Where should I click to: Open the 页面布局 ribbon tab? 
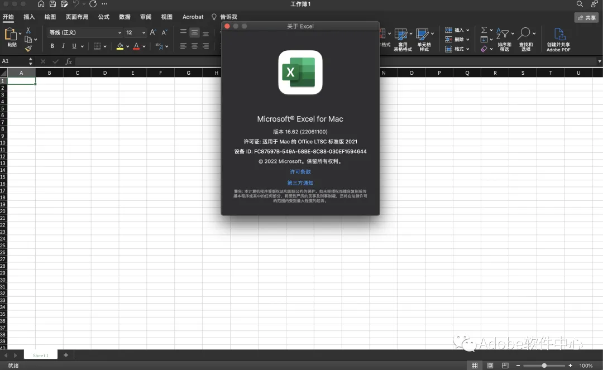pos(77,17)
